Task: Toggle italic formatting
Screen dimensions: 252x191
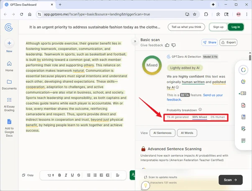Action: tap(66, 175)
